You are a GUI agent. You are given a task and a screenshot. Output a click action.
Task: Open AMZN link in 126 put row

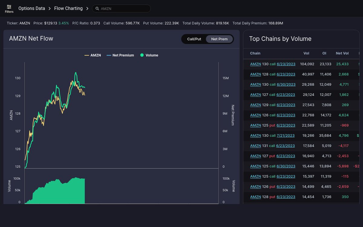tap(256, 187)
